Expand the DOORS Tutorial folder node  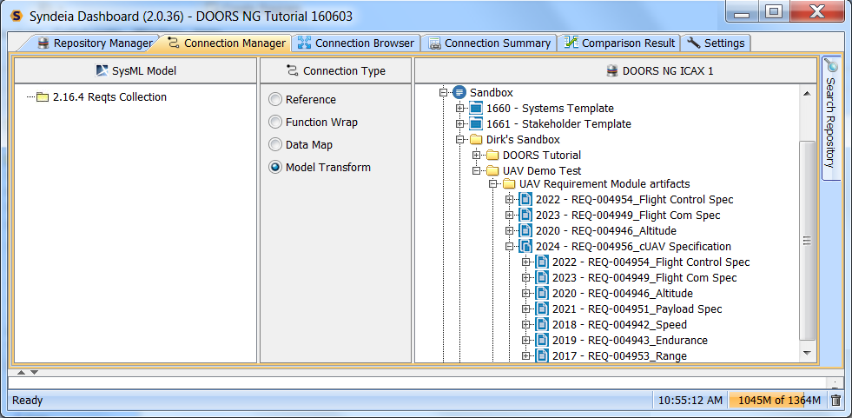[x=477, y=156]
